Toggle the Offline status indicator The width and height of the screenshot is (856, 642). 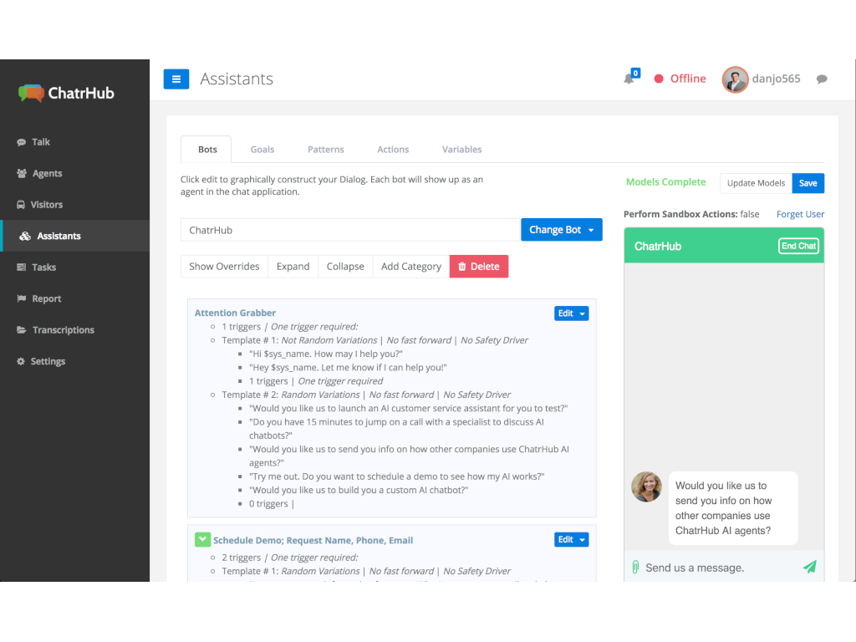pos(680,79)
